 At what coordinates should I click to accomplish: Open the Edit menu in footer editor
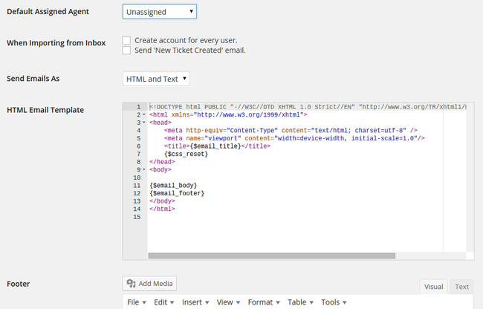[x=164, y=302]
